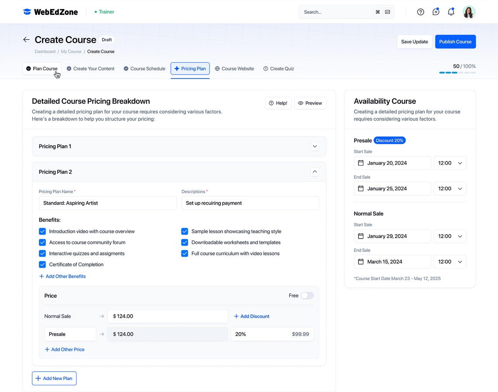Click the user profile avatar
498x392 pixels.
click(x=469, y=12)
